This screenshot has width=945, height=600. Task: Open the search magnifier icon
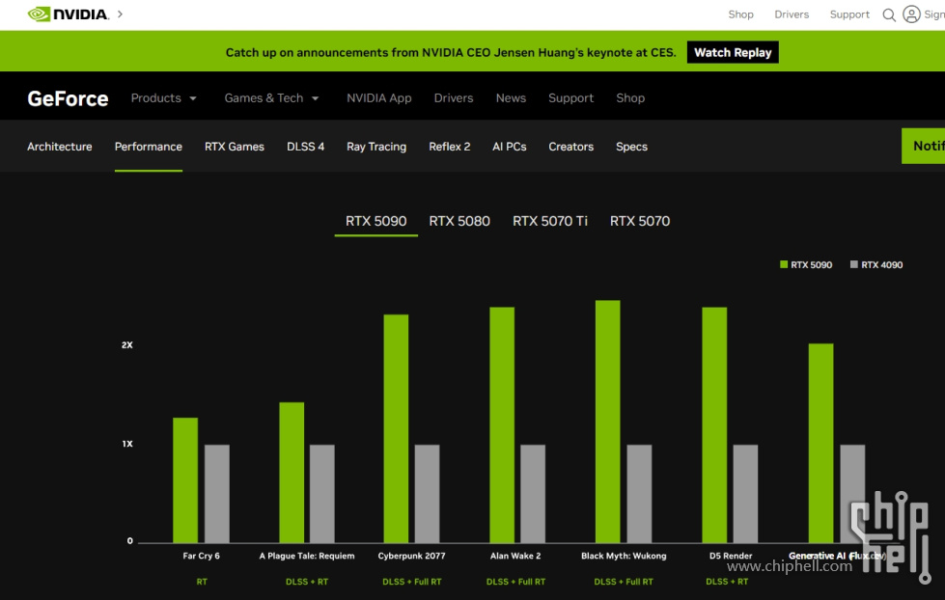click(x=889, y=14)
